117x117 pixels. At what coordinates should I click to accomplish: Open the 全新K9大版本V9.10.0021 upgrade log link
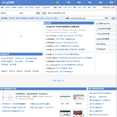pos(68,61)
